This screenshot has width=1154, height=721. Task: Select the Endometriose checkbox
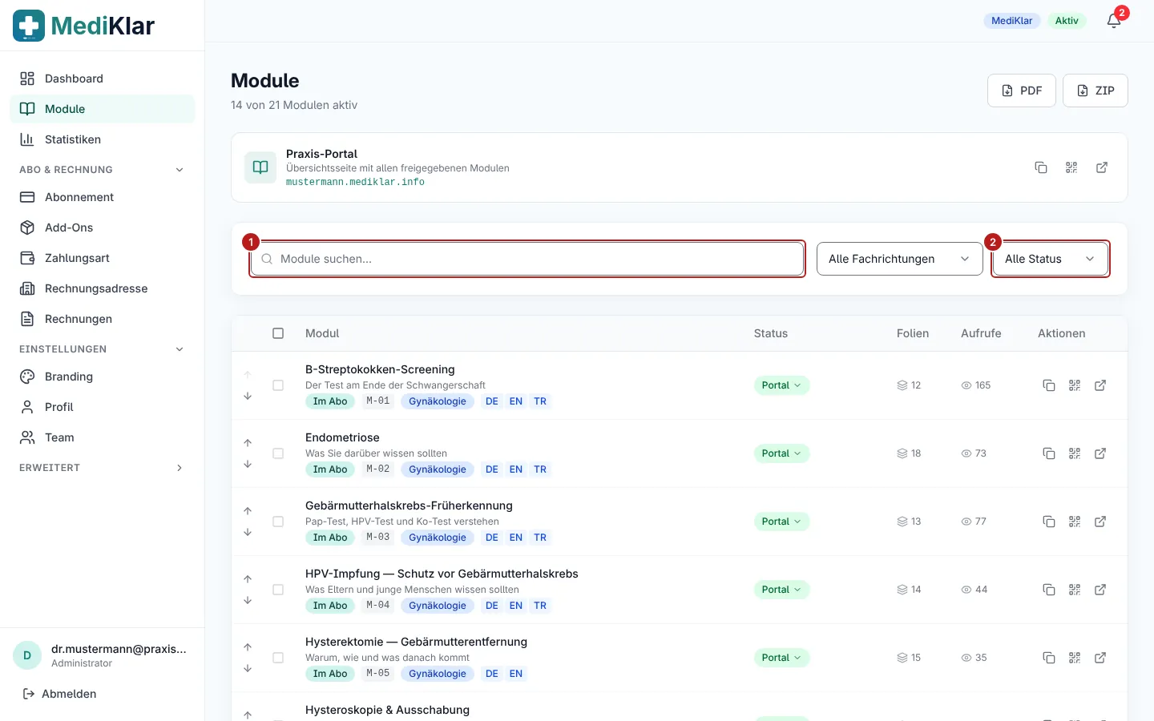click(278, 453)
